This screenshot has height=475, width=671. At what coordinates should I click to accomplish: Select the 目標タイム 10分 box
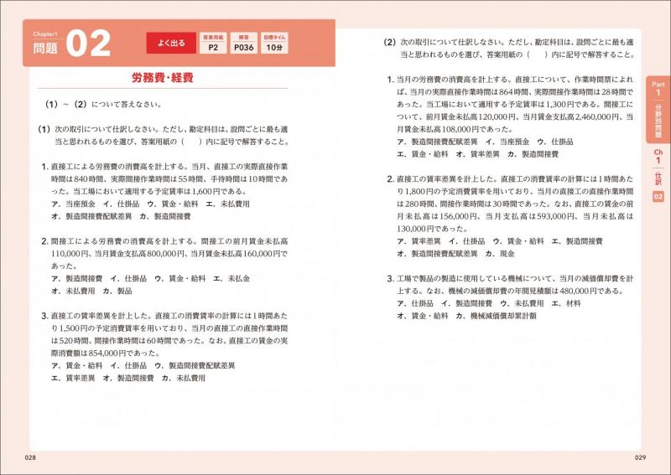pyautogui.click(x=274, y=43)
